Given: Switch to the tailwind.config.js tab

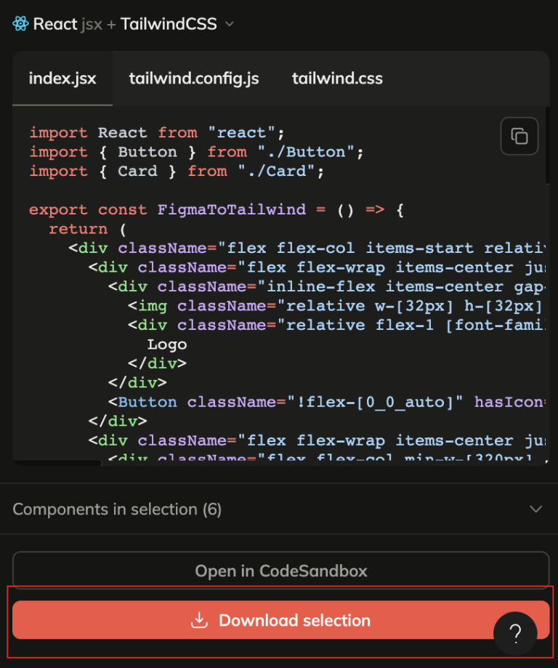Looking at the screenshot, I should pos(193,79).
